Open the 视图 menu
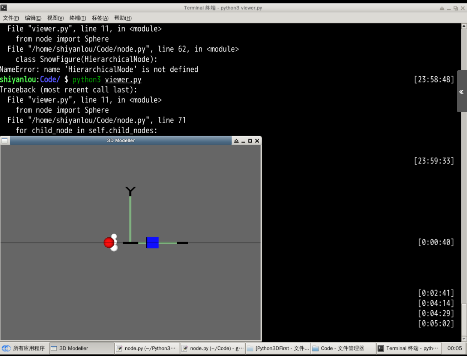The height and width of the screenshot is (356, 467). [55, 18]
